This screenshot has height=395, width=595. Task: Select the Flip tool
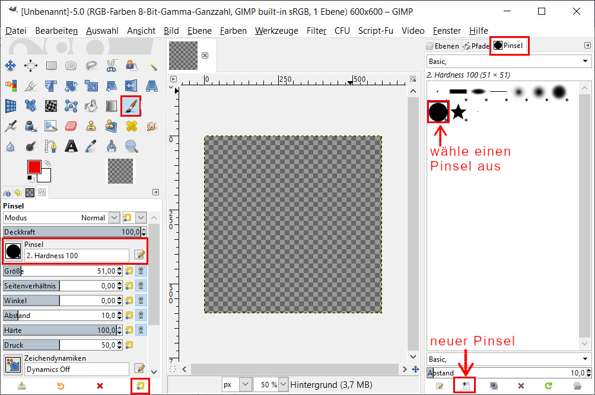tap(131, 86)
